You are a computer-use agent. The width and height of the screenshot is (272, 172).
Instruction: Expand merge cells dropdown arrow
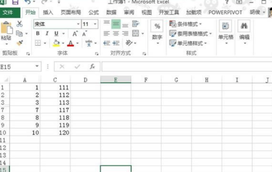point(143,34)
